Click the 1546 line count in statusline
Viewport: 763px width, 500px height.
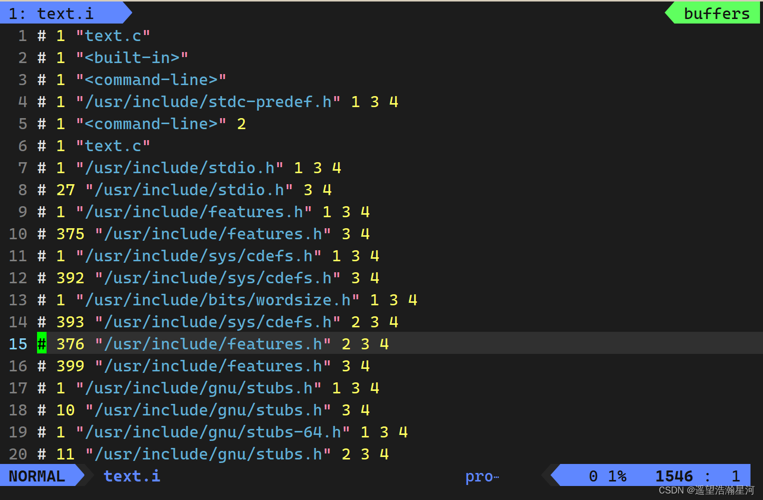click(674, 476)
